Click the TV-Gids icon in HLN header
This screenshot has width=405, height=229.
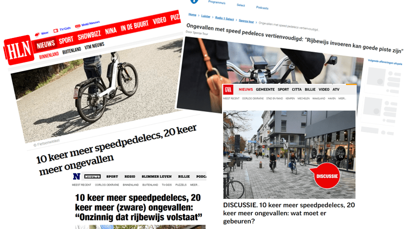tap(56, 31)
